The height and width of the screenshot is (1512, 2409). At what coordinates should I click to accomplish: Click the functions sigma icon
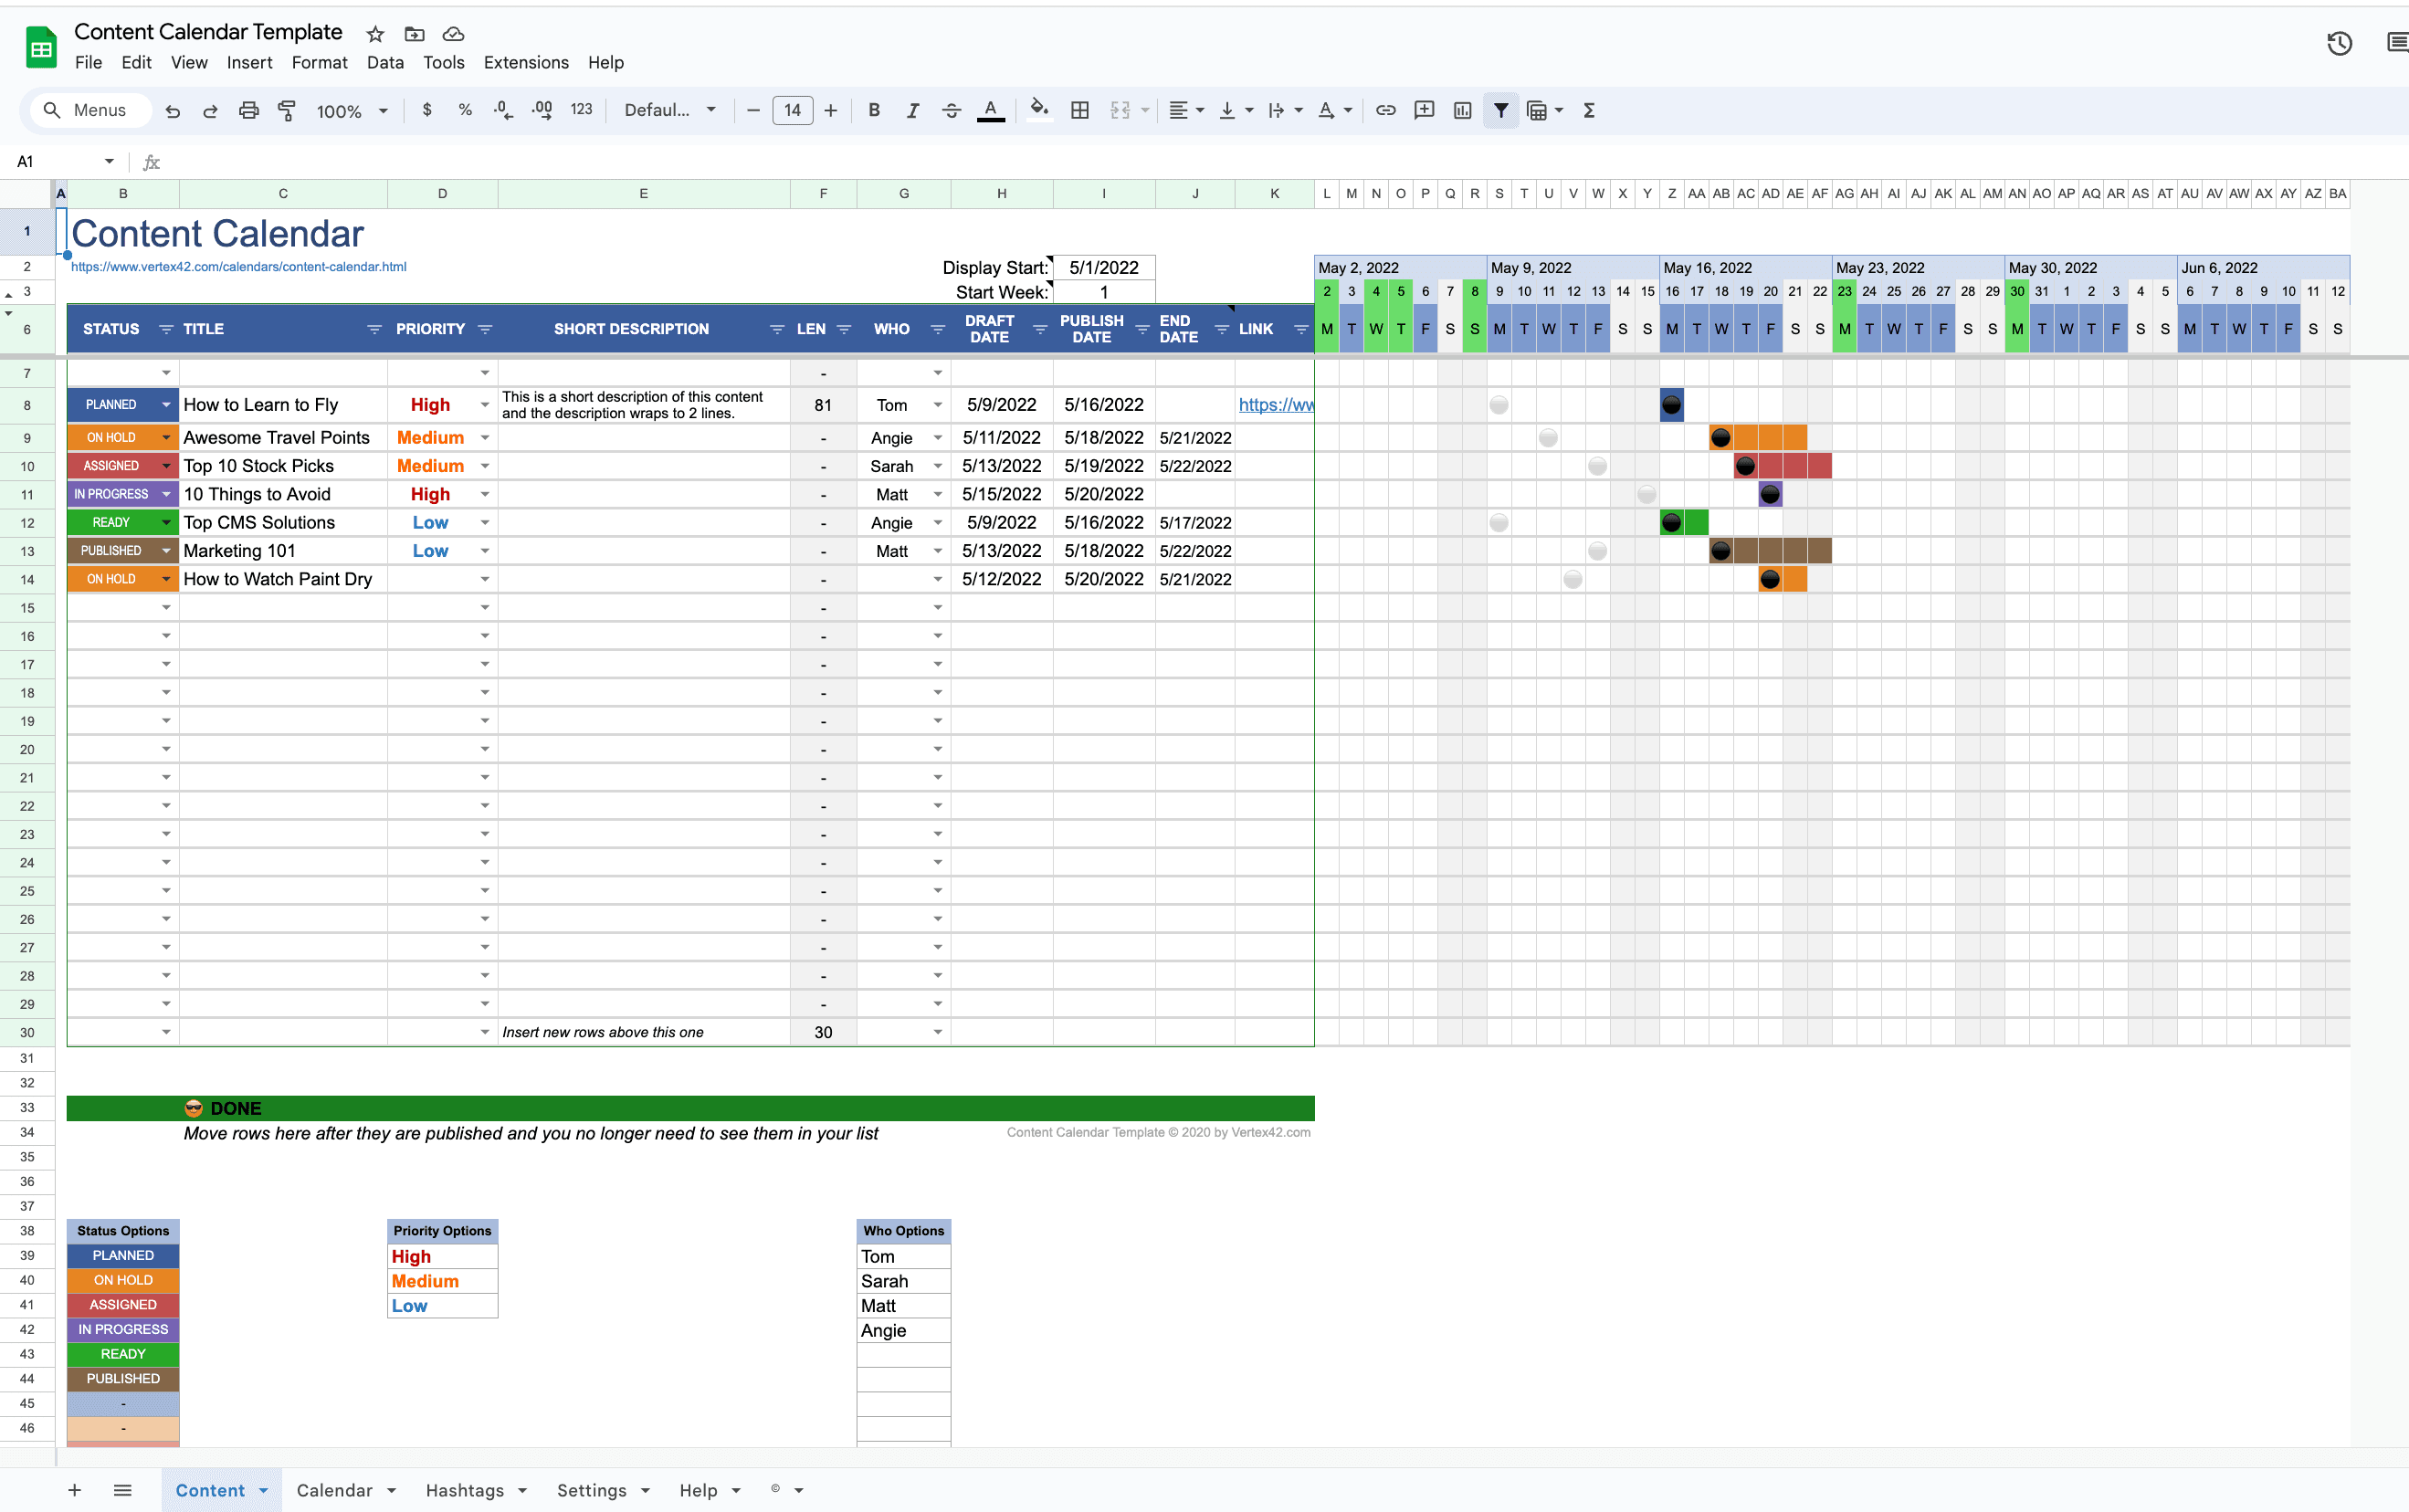tap(1589, 110)
